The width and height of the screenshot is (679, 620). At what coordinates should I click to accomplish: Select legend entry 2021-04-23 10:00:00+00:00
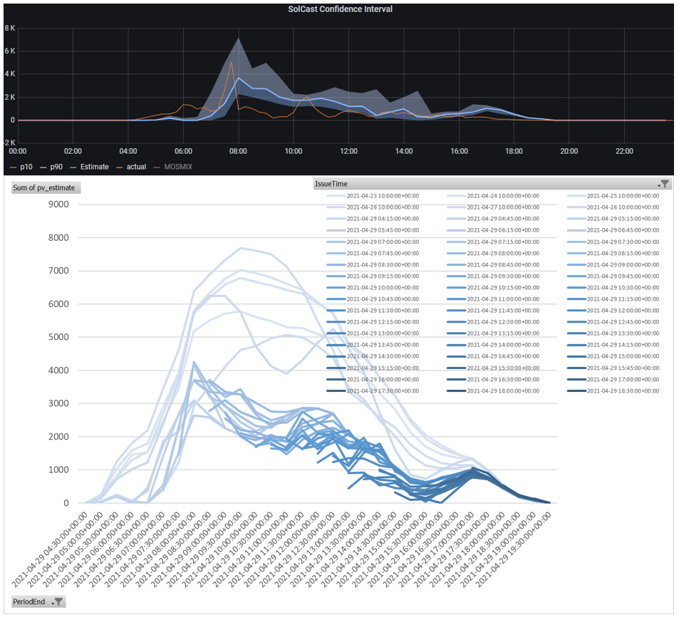[x=383, y=195]
